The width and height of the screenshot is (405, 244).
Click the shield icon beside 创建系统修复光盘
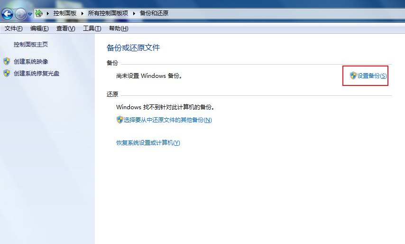pyautogui.click(x=7, y=74)
